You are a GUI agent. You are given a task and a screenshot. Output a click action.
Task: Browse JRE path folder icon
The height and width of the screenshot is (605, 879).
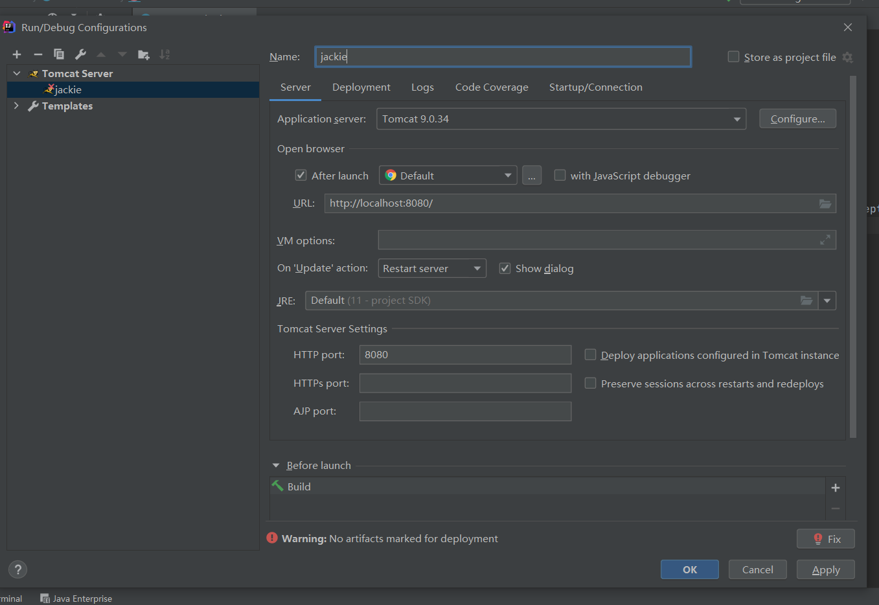click(x=806, y=301)
